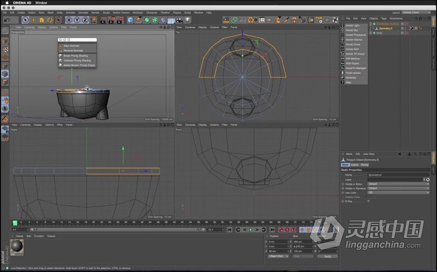The height and width of the screenshot is (272, 437).
Task: Open Edit Render Settings clapperboard icon
Action: (120, 20)
